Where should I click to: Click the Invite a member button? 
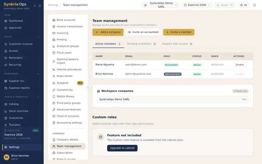(x=179, y=32)
